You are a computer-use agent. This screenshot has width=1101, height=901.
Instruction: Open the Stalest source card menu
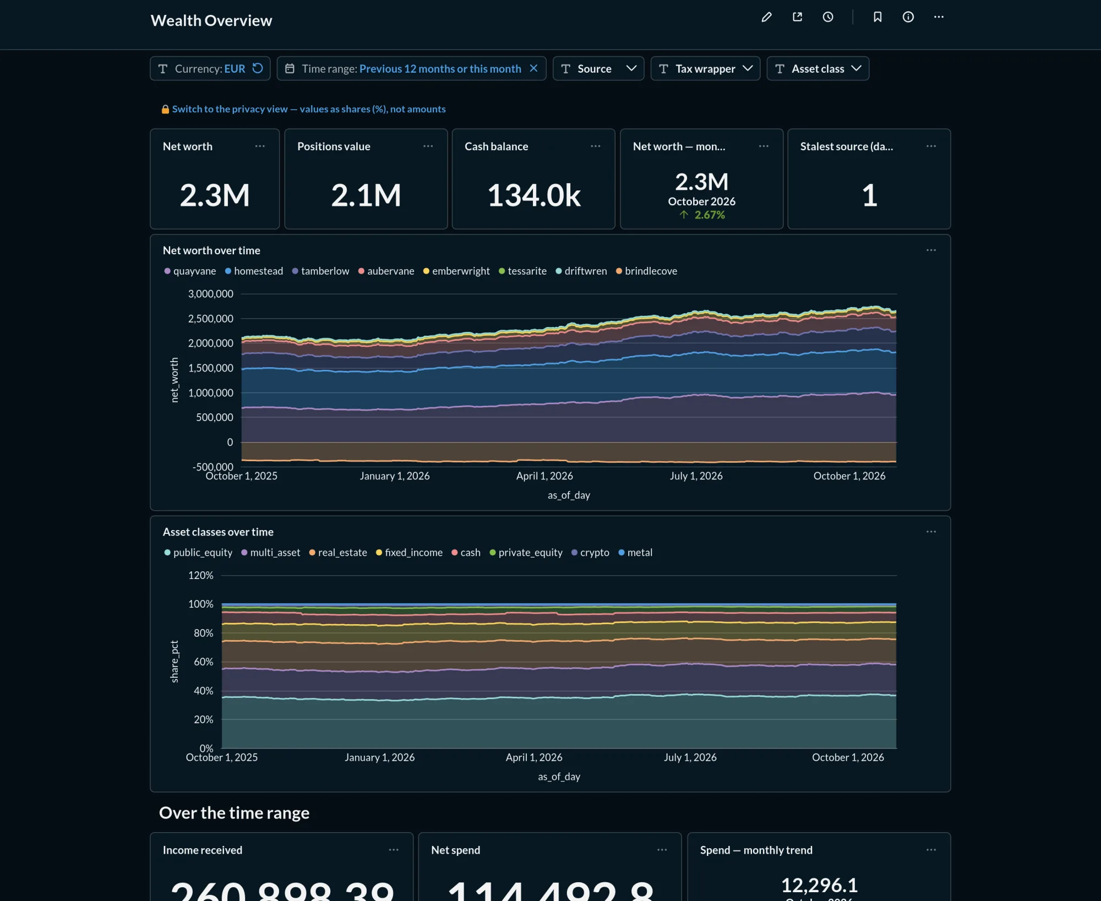coord(931,146)
